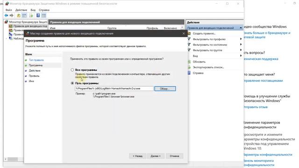The height and width of the screenshot is (168, 299).
Task: Toggle the console tree toolbar icon
Action: click(x=24, y=15)
